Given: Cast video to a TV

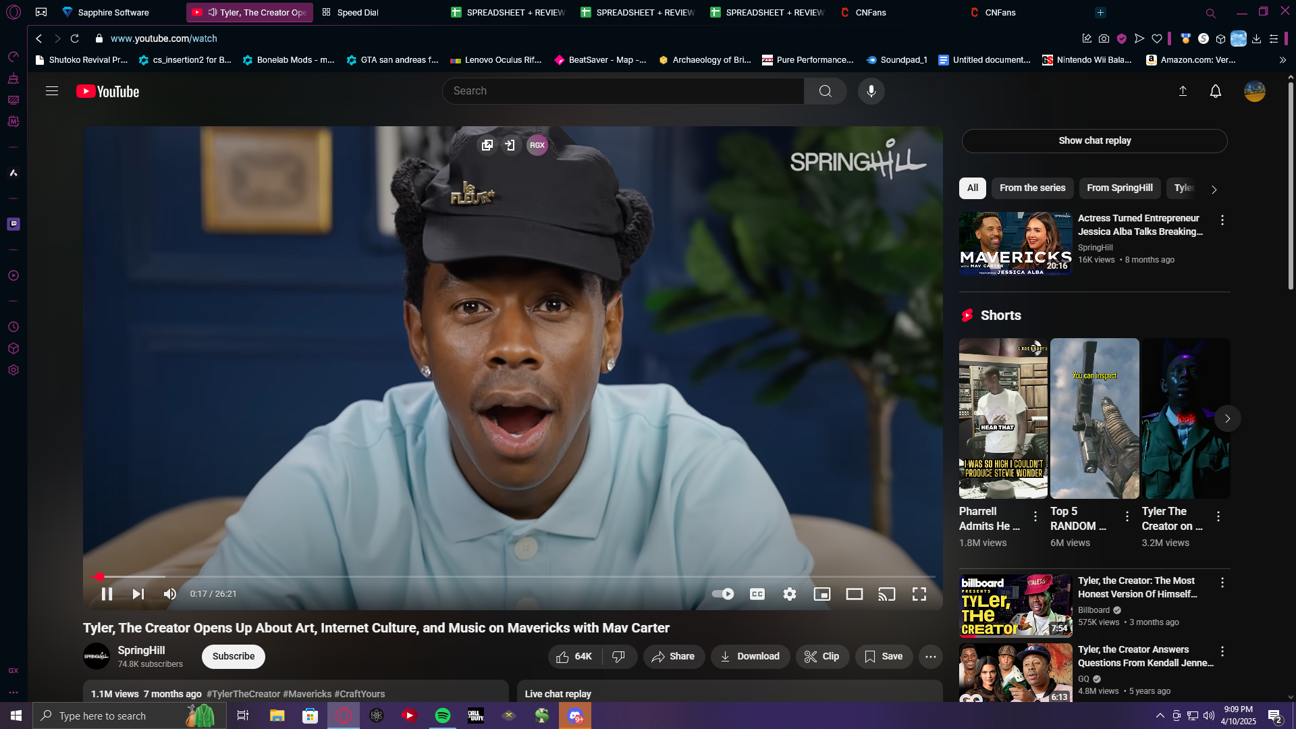Looking at the screenshot, I should pyautogui.click(x=886, y=594).
